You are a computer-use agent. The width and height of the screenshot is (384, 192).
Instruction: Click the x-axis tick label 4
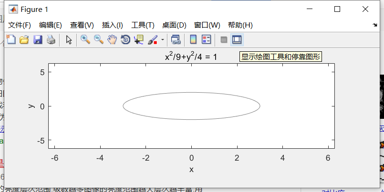[282, 158]
